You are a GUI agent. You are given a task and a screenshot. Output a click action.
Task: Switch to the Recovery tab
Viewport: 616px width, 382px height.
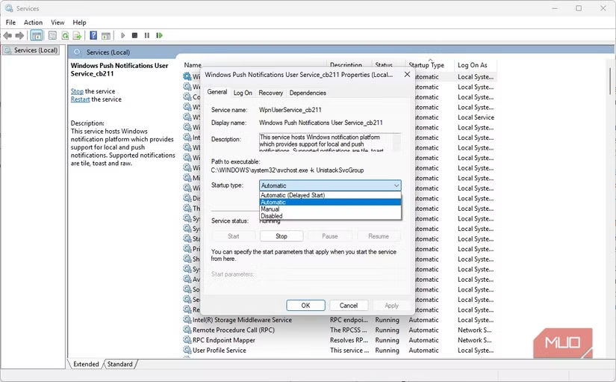(x=270, y=93)
